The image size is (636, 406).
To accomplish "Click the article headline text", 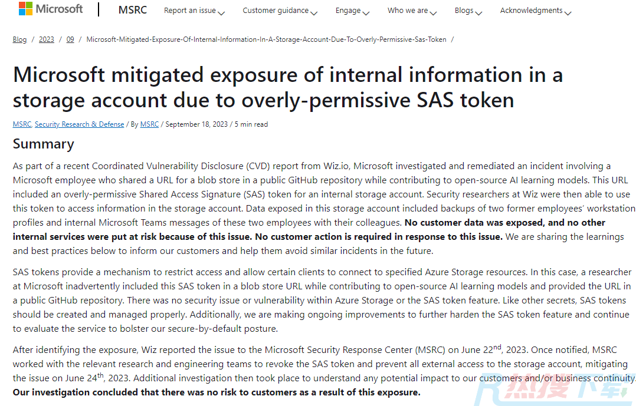I will coord(287,87).
